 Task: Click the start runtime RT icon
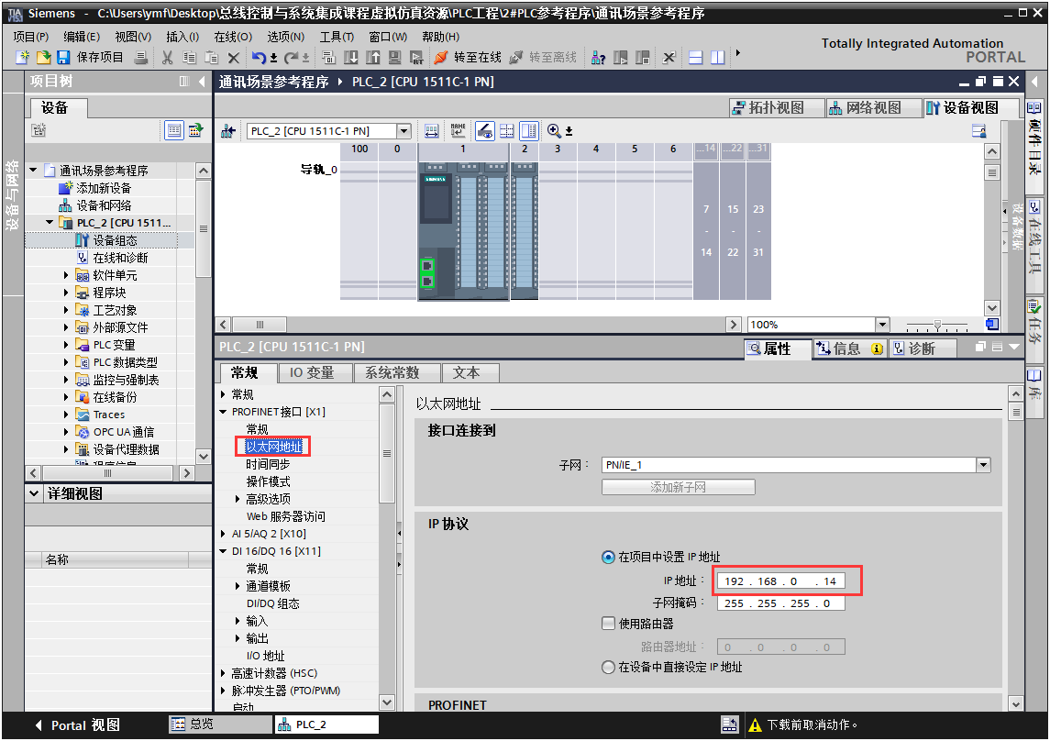[416, 58]
